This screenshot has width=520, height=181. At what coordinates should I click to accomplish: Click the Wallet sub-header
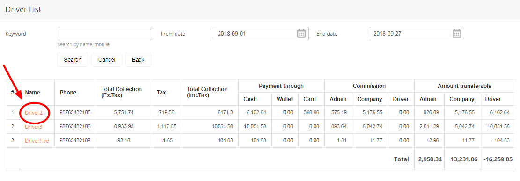tap(285, 99)
